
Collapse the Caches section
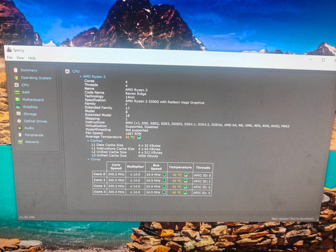click(x=88, y=141)
